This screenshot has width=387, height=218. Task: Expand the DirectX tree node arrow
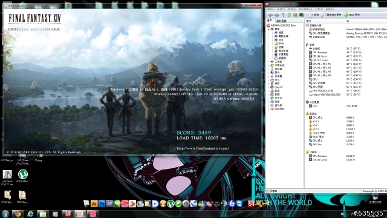[268, 87]
